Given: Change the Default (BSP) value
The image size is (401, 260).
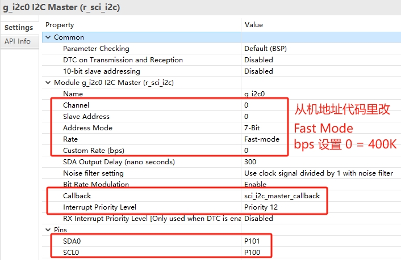Looking at the screenshot, I should [x=265, y=49].
